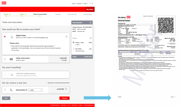Viewport: 180px width, 107px height.
Task: Open www.deutschebahn.com footer link
Action: tap(89, 105)
